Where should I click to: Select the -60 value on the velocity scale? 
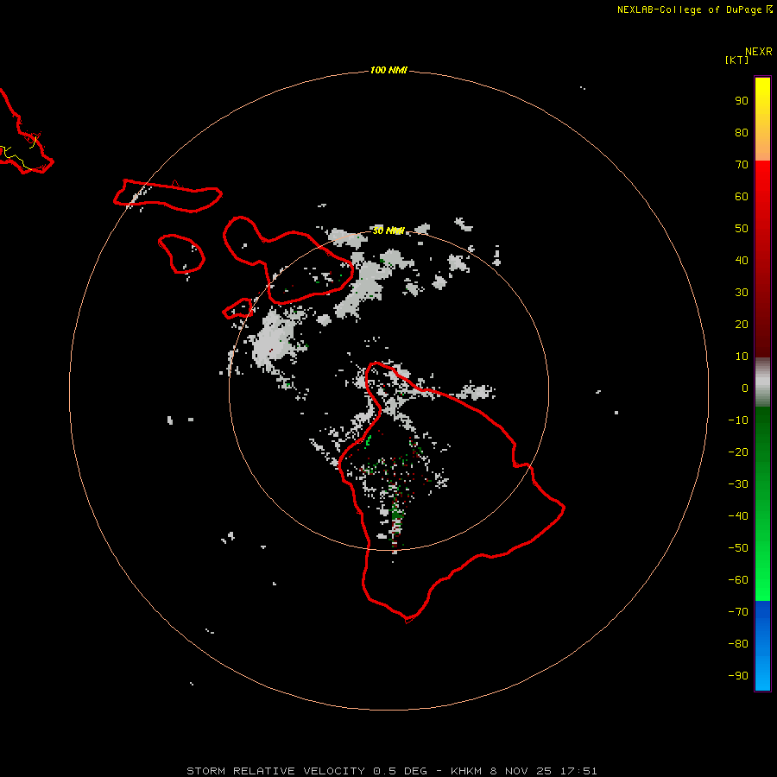[738, 580]
